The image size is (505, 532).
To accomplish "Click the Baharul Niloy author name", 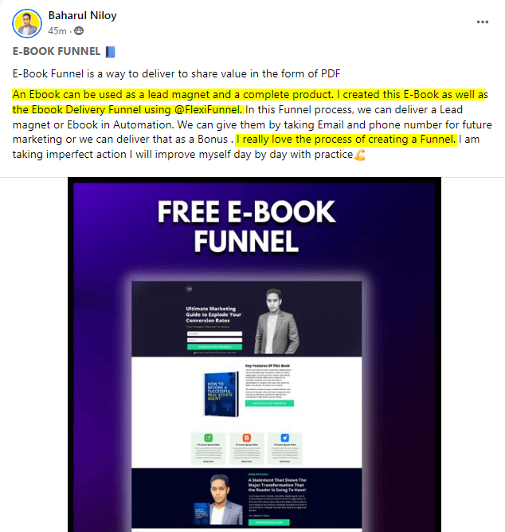I will pyautogui.click(x=82, y=15).
